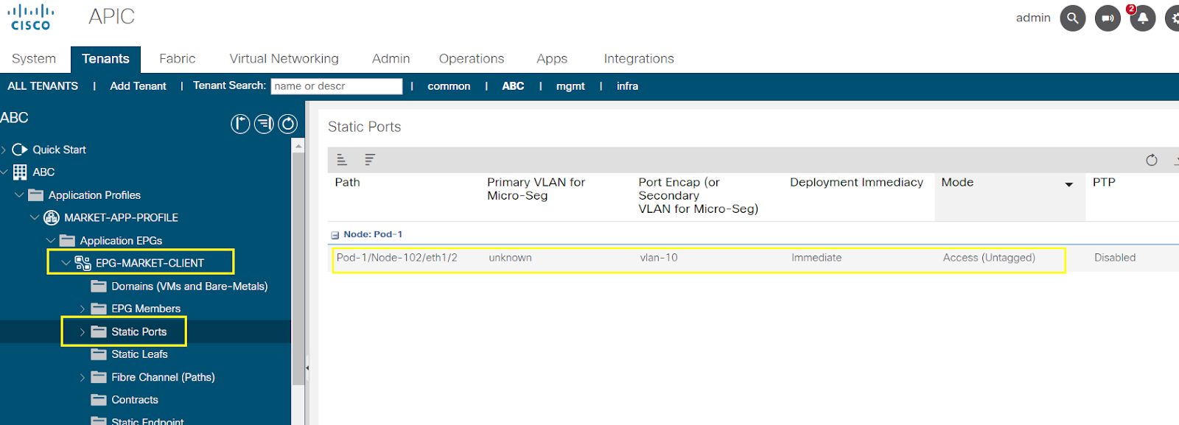Click the admin user label
1179x425 pixels.
[x=1033, y=18]
